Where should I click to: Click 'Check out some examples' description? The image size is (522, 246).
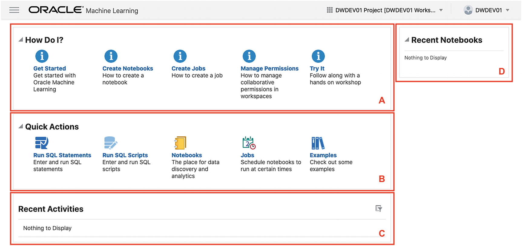coord(331,166)
